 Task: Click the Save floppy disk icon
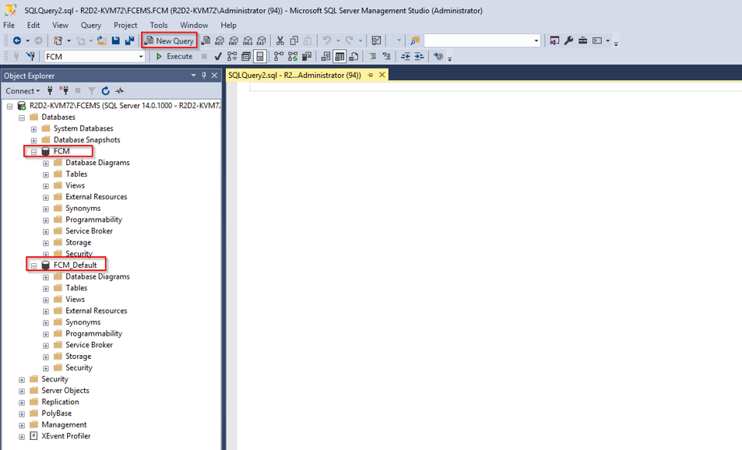coord(115,40)
